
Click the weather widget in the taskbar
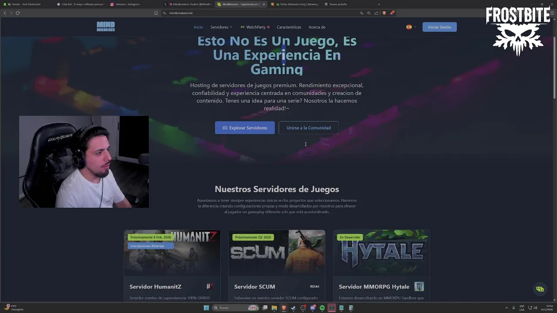pyautogui.click(x=14, y=308)
